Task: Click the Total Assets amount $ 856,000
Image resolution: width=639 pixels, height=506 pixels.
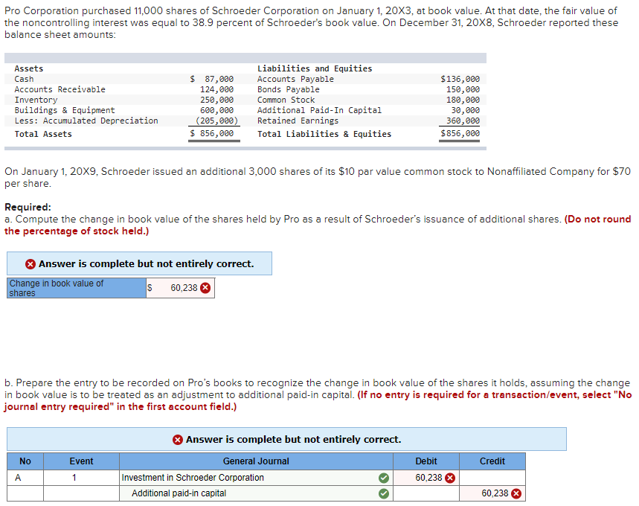Action: point(212,133)
